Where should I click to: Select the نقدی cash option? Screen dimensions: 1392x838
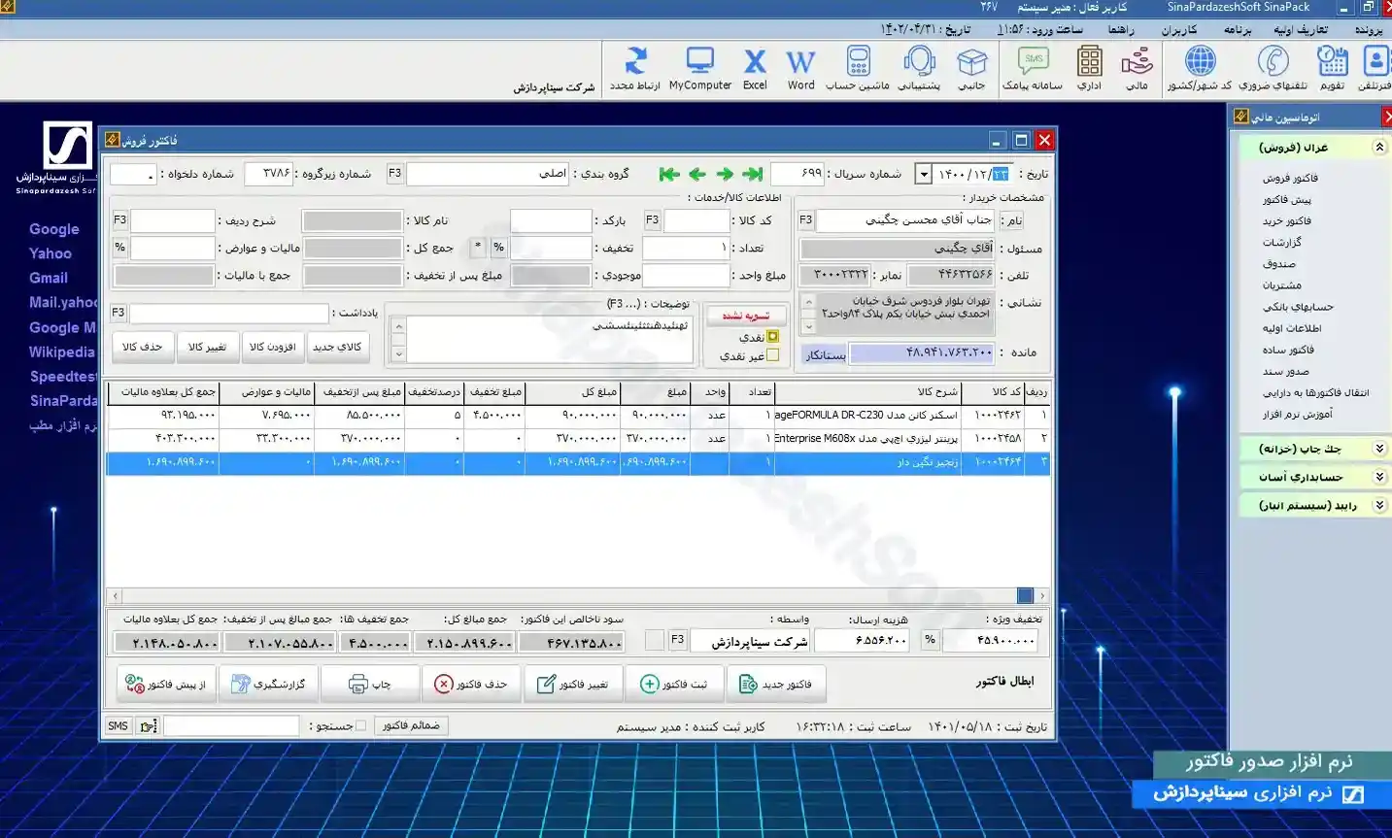pos(773,337)
